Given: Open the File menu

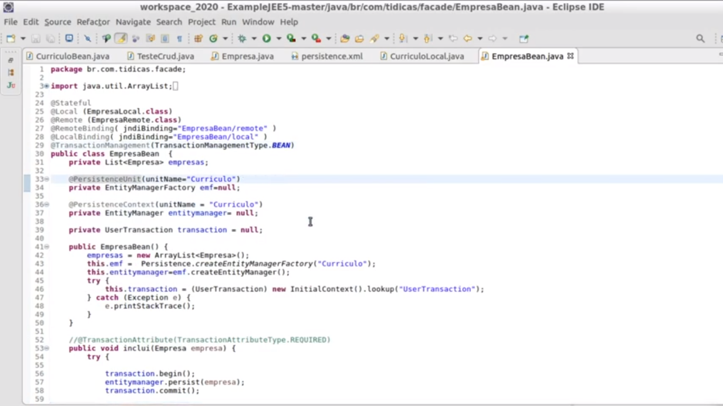Looking at the screenshot, I should tap(11, 22).
